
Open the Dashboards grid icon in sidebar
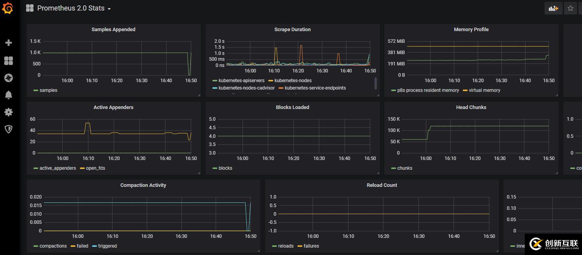click(9, 61)
